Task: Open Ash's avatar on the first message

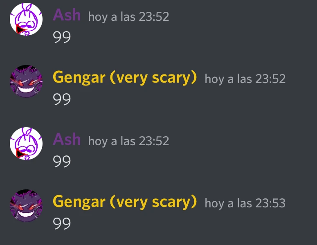Action: point(26,19)
